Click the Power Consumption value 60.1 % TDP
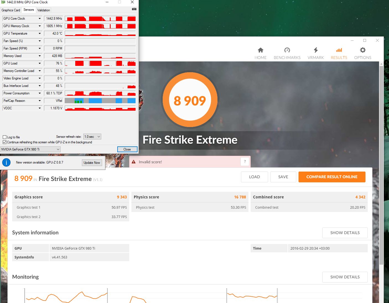 point(54,93)
